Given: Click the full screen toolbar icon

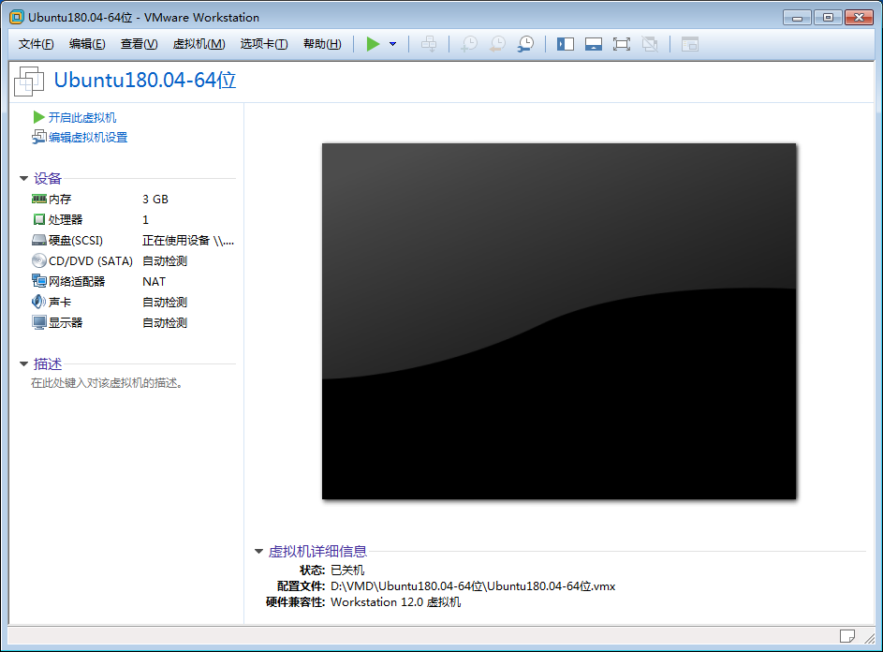Looking at the screenshot, I should coord(622,44).
